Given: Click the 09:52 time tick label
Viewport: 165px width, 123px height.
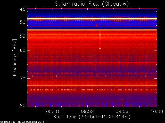Looking at the screenshot, I should click(87, 111).
